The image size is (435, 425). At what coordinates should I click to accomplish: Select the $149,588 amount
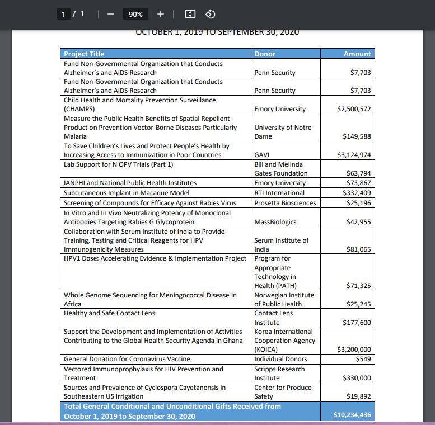[x=357, y=136]
